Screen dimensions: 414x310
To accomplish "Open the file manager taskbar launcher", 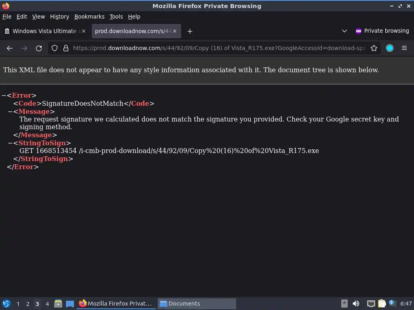I will 58,304.
